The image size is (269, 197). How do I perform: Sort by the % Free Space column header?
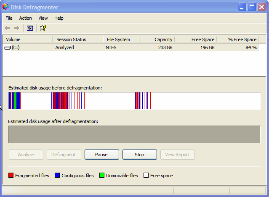(238, 39)
